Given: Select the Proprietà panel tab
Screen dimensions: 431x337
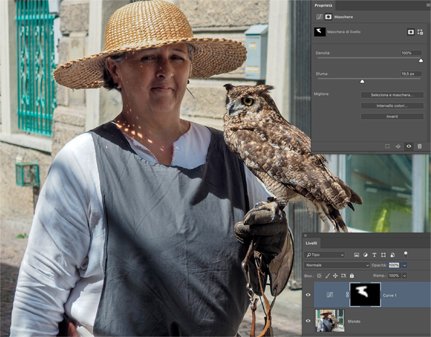Looking at the screenshot, I should point(324,4).
